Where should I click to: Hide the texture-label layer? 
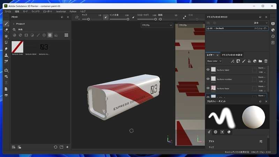pos(208,70)
